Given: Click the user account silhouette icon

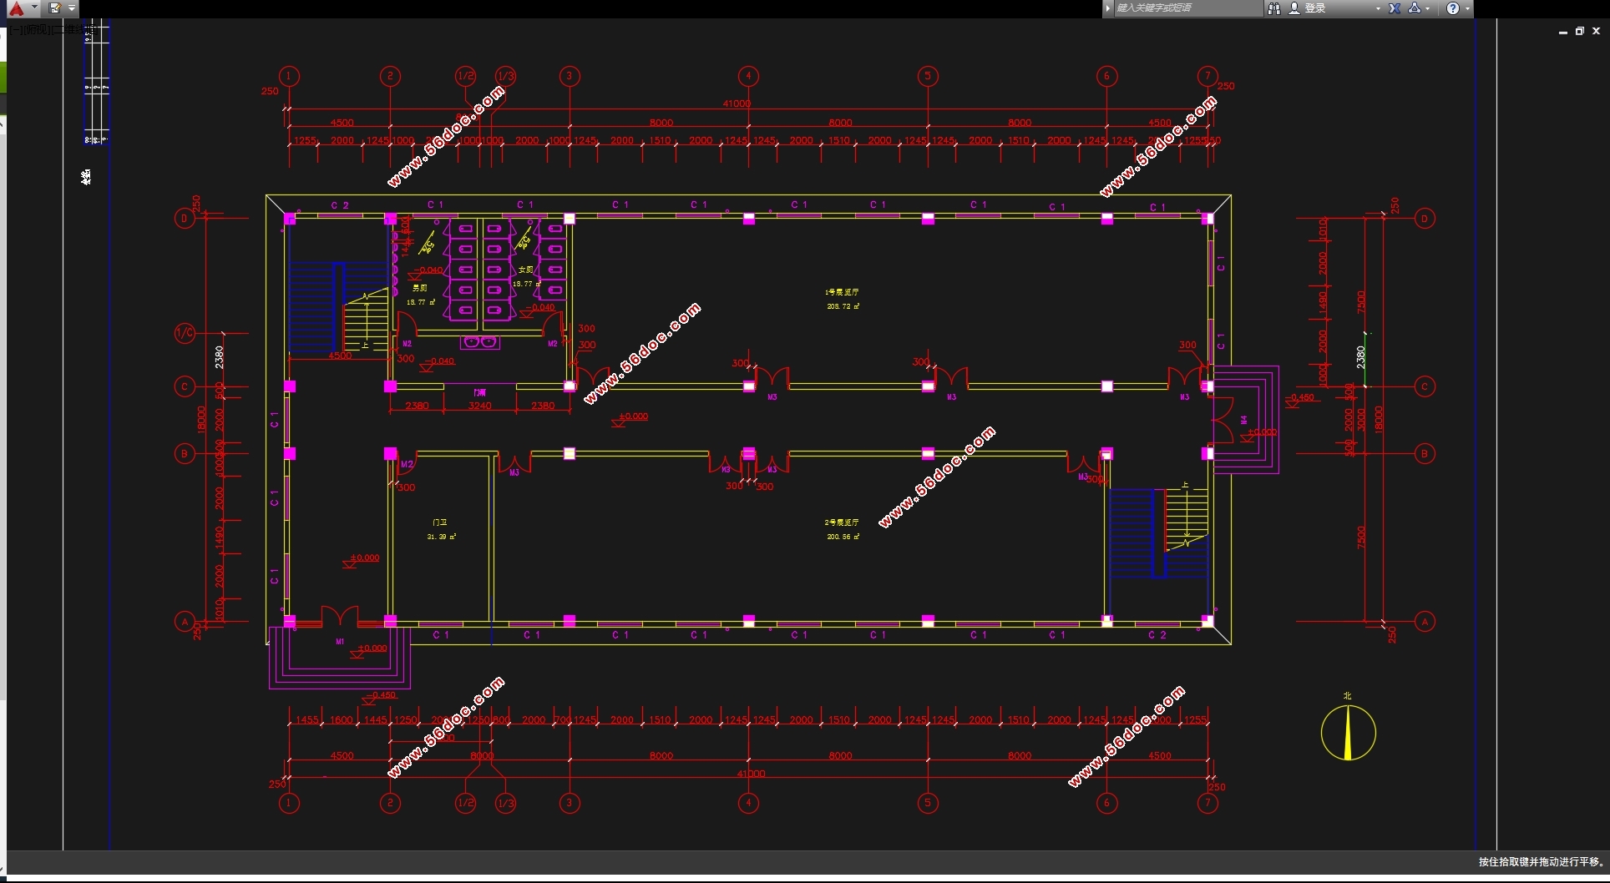Looking at the screenshot, I should click(x=1294, y=8).
